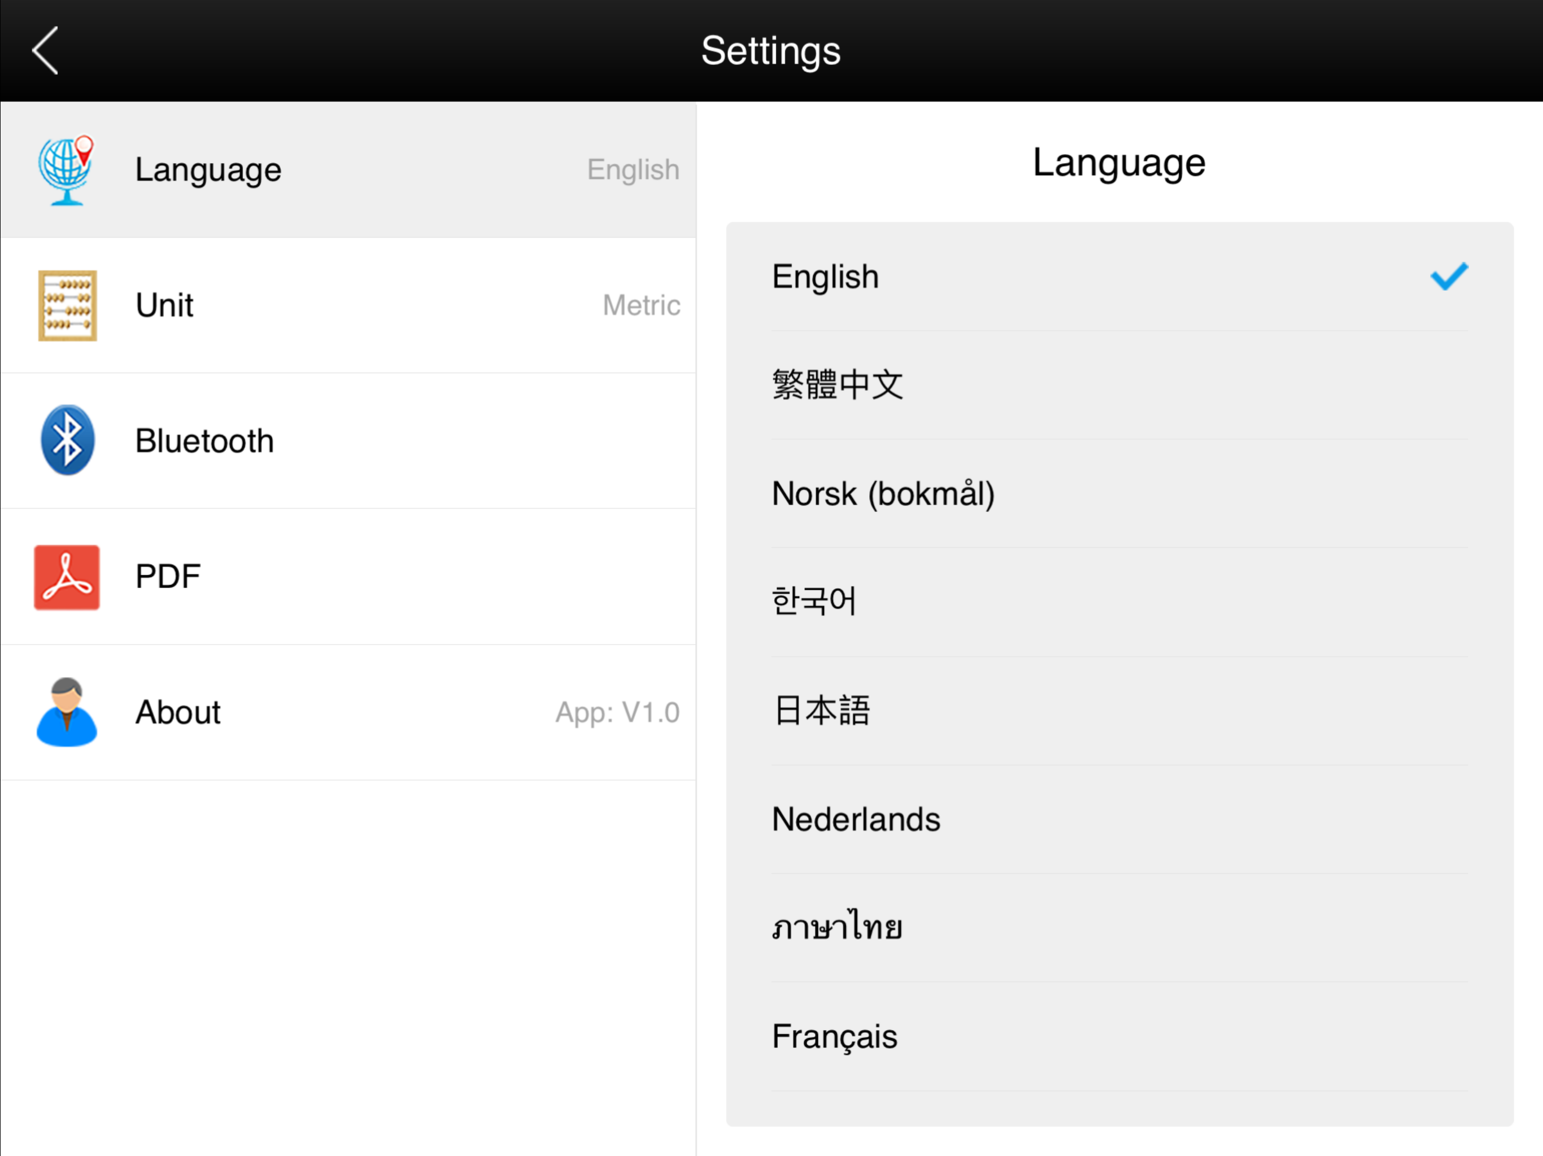
Task: Tap the back arrow in header
Action: [45, 51]
